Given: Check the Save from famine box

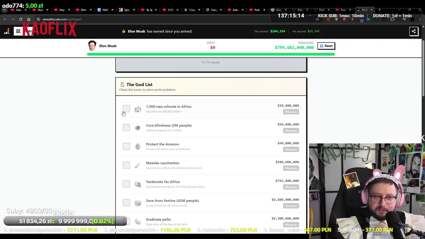Looking at the screenshot, I should 126,203.
